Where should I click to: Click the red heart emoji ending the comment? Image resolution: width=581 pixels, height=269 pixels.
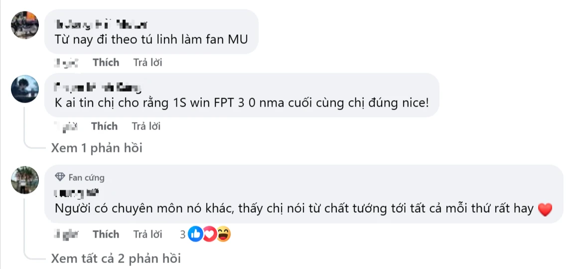546,210
